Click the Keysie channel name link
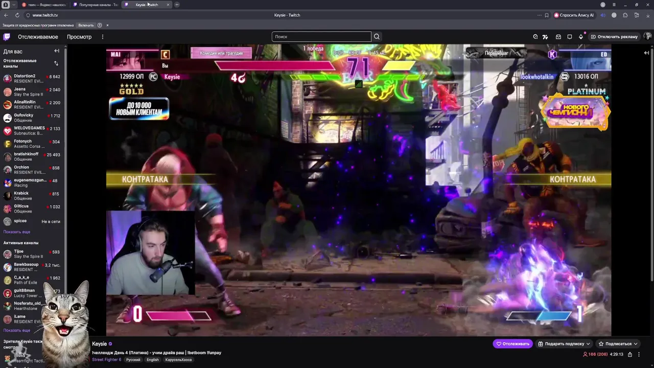This screenshot has height=368, width=654. 99,343
